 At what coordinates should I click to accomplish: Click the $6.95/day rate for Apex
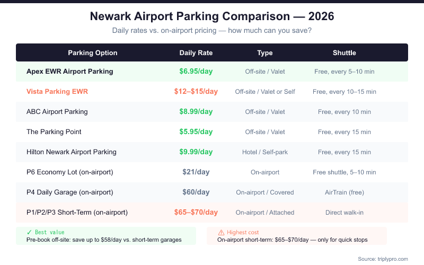click(196, 71)
